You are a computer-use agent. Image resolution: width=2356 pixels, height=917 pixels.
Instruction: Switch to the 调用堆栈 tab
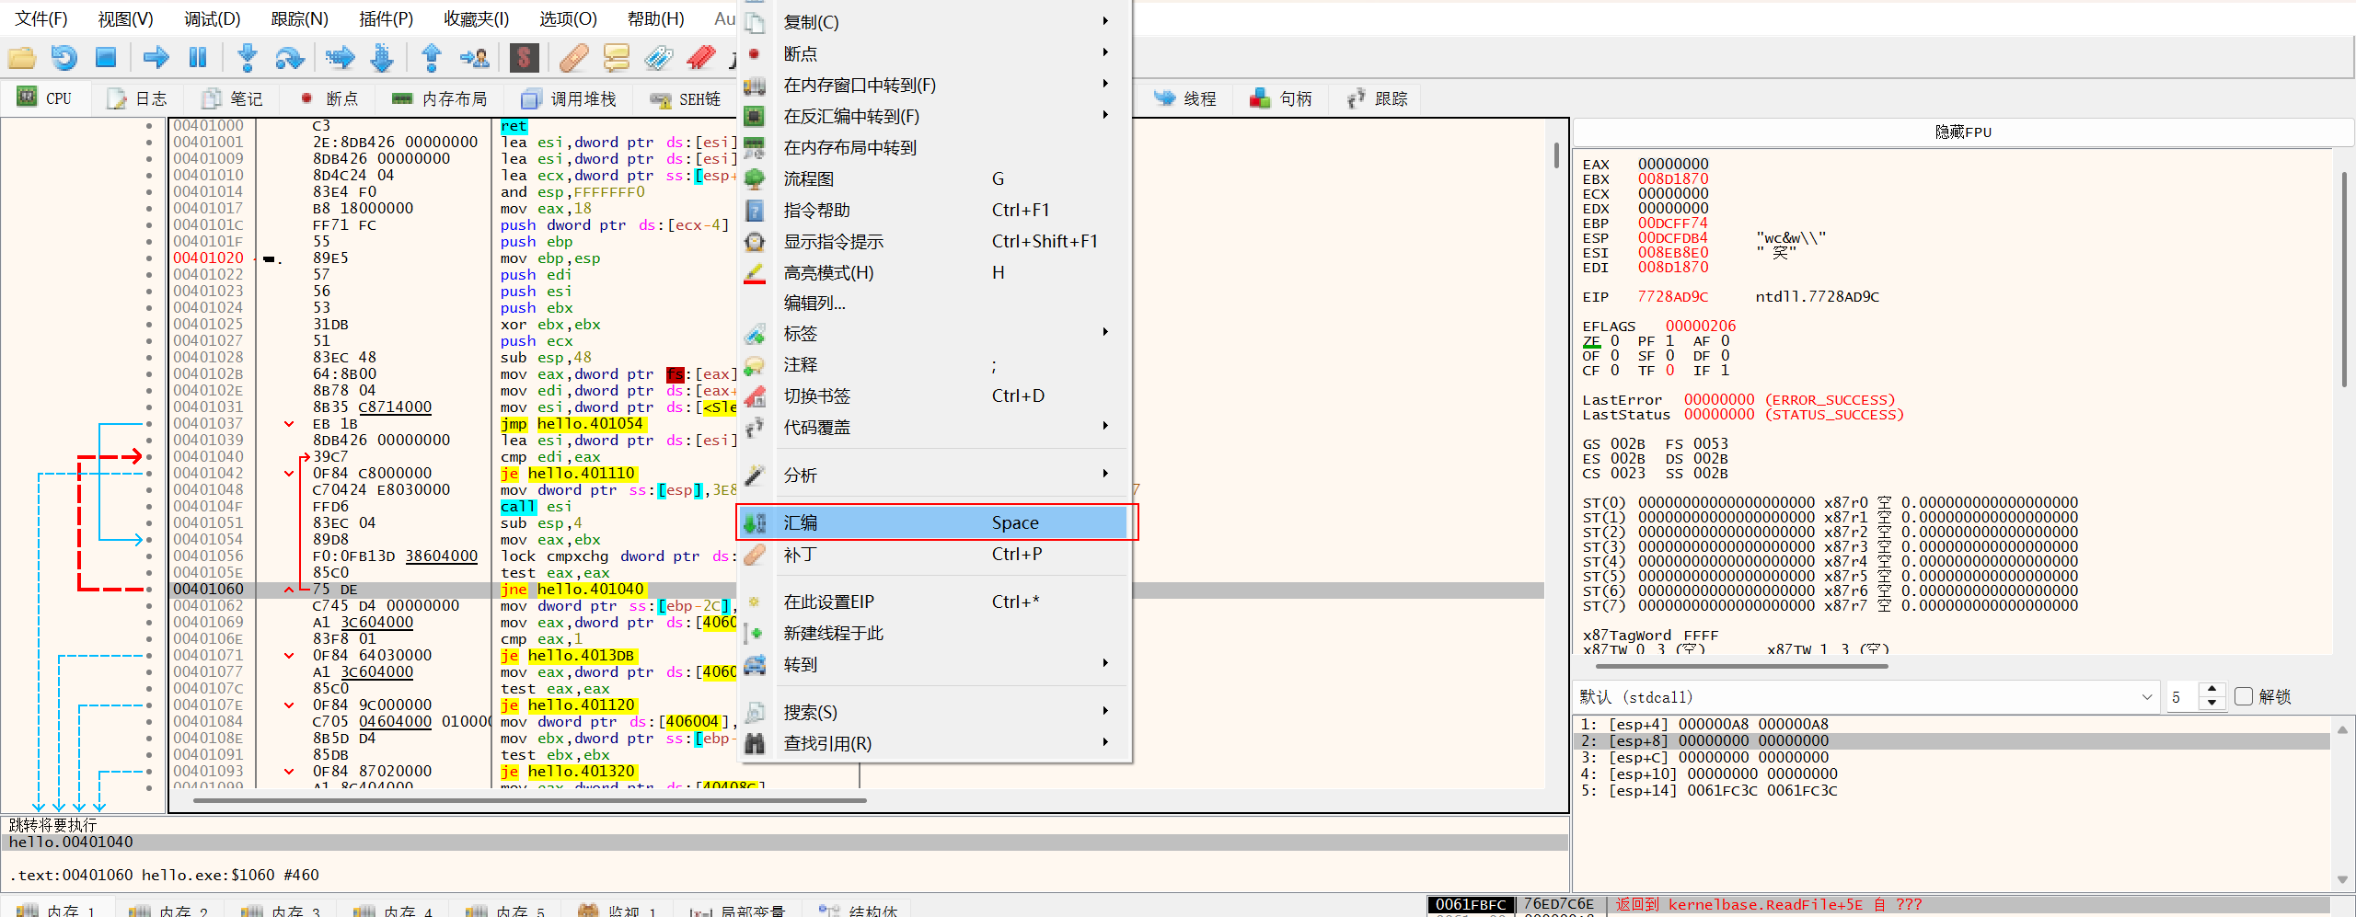[x=569, y=98]
